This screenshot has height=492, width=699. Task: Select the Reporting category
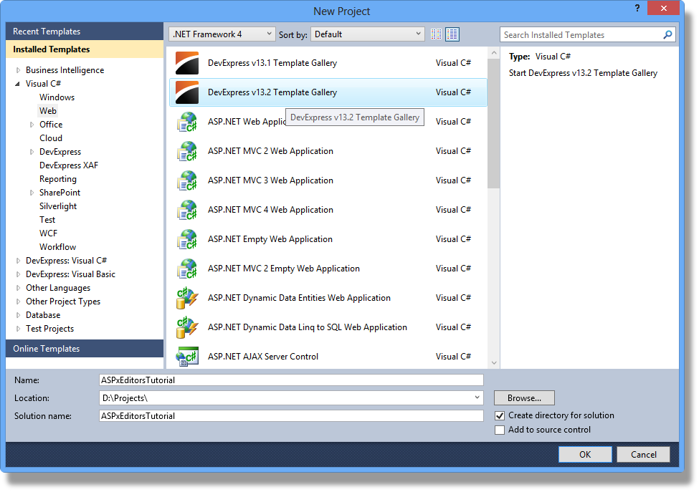pos(58,179)
